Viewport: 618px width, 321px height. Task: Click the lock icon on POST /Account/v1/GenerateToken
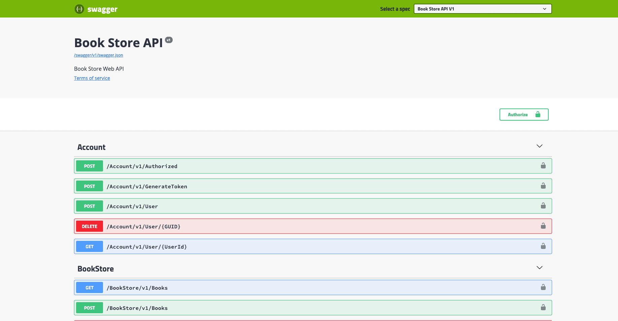point(543,186)
